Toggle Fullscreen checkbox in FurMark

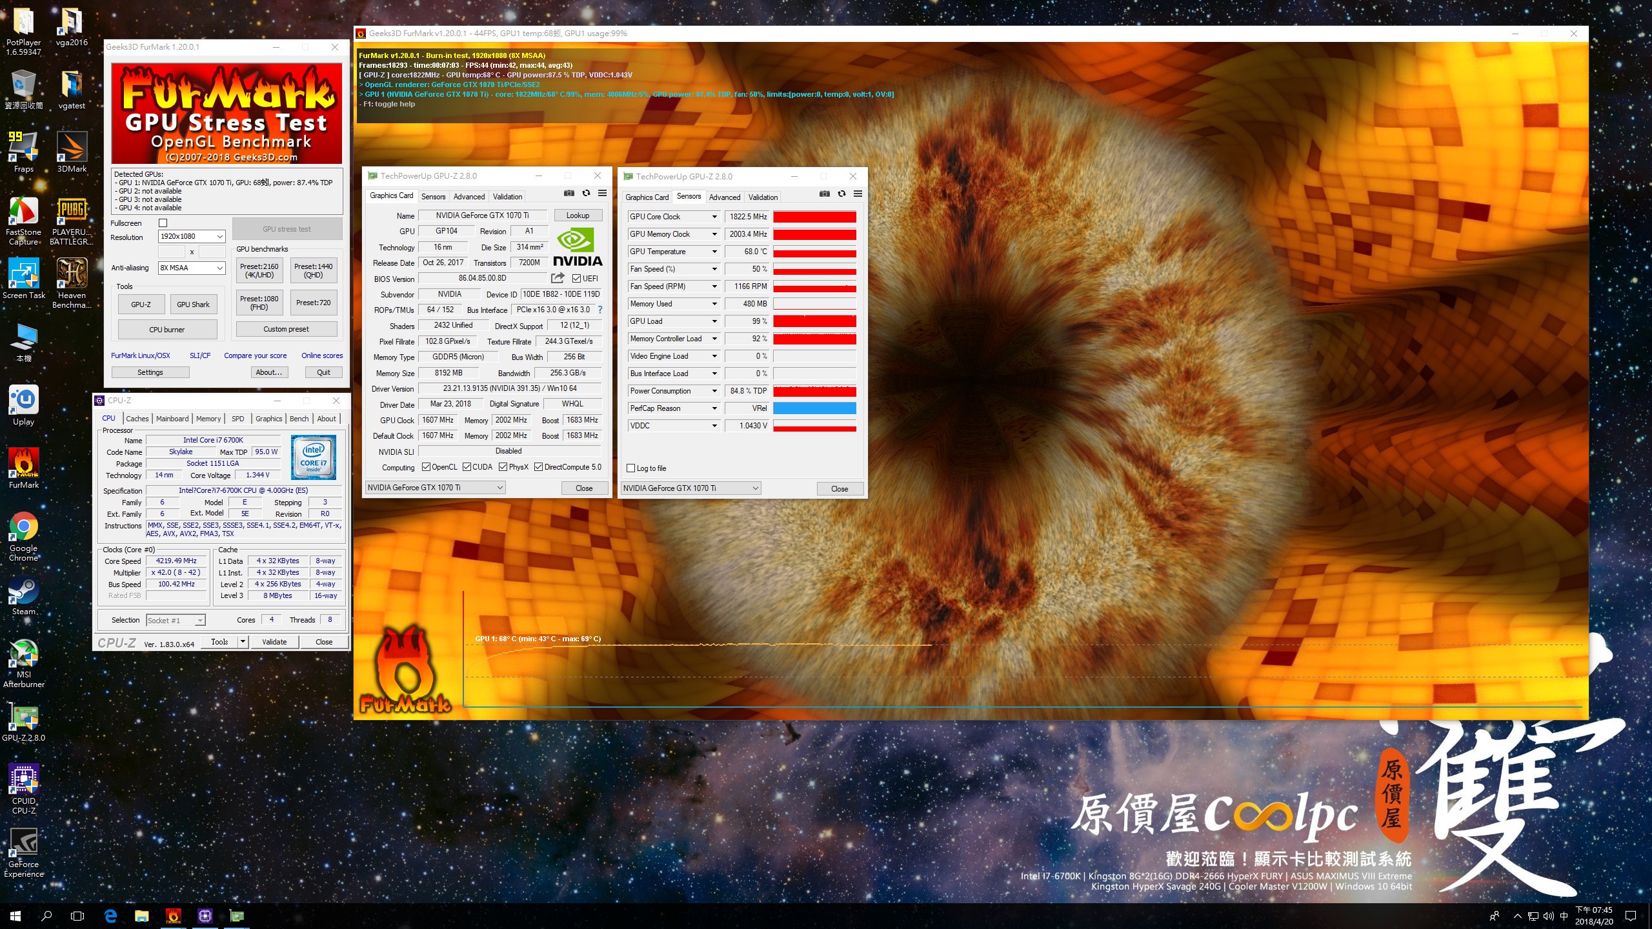[x=163, y=223]
